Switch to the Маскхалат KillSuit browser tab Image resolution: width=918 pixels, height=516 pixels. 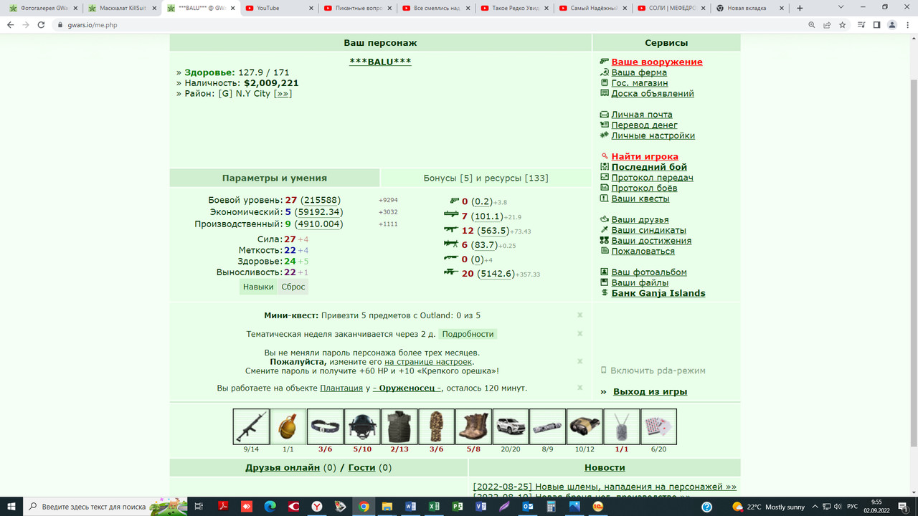[x=120, y=8]
